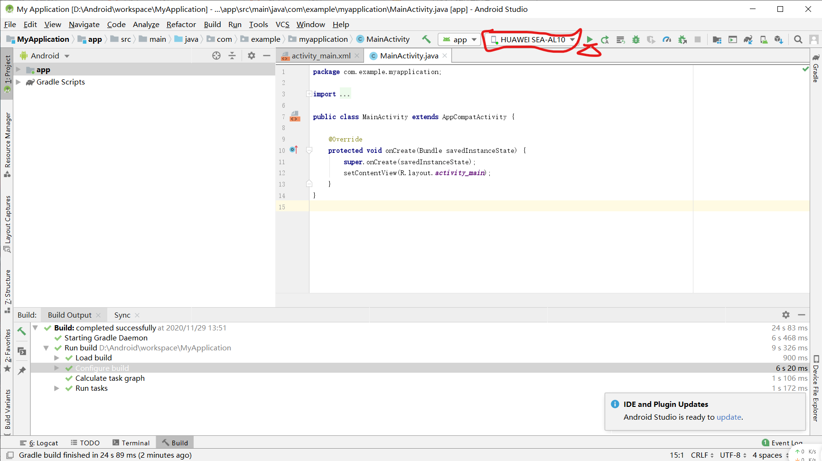Click the green Run app button
The image size is (822, 461).
point(589,39)
